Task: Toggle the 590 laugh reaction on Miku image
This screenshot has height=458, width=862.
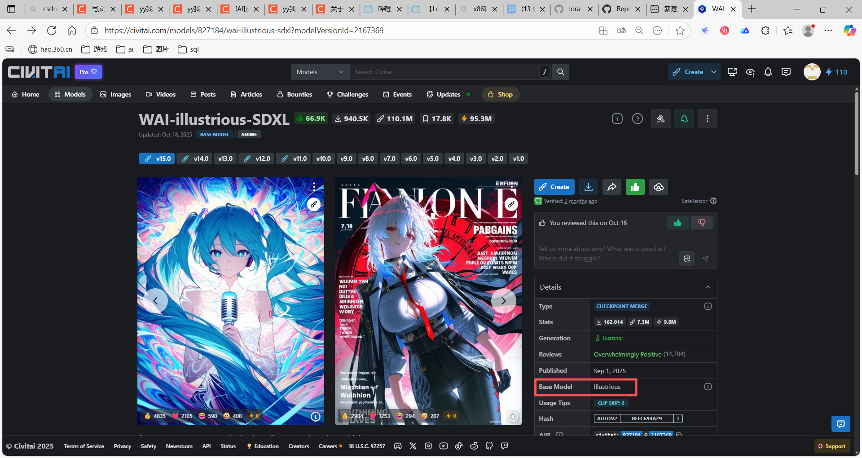Action: pos(208,416)
